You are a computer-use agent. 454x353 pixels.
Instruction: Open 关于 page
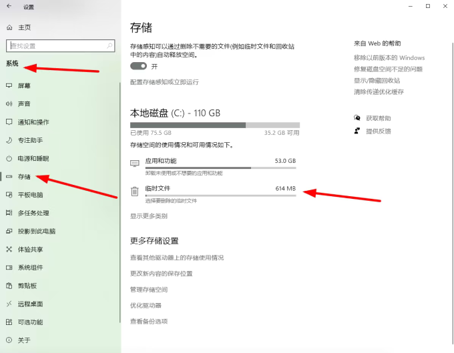(x=24, y=340)
